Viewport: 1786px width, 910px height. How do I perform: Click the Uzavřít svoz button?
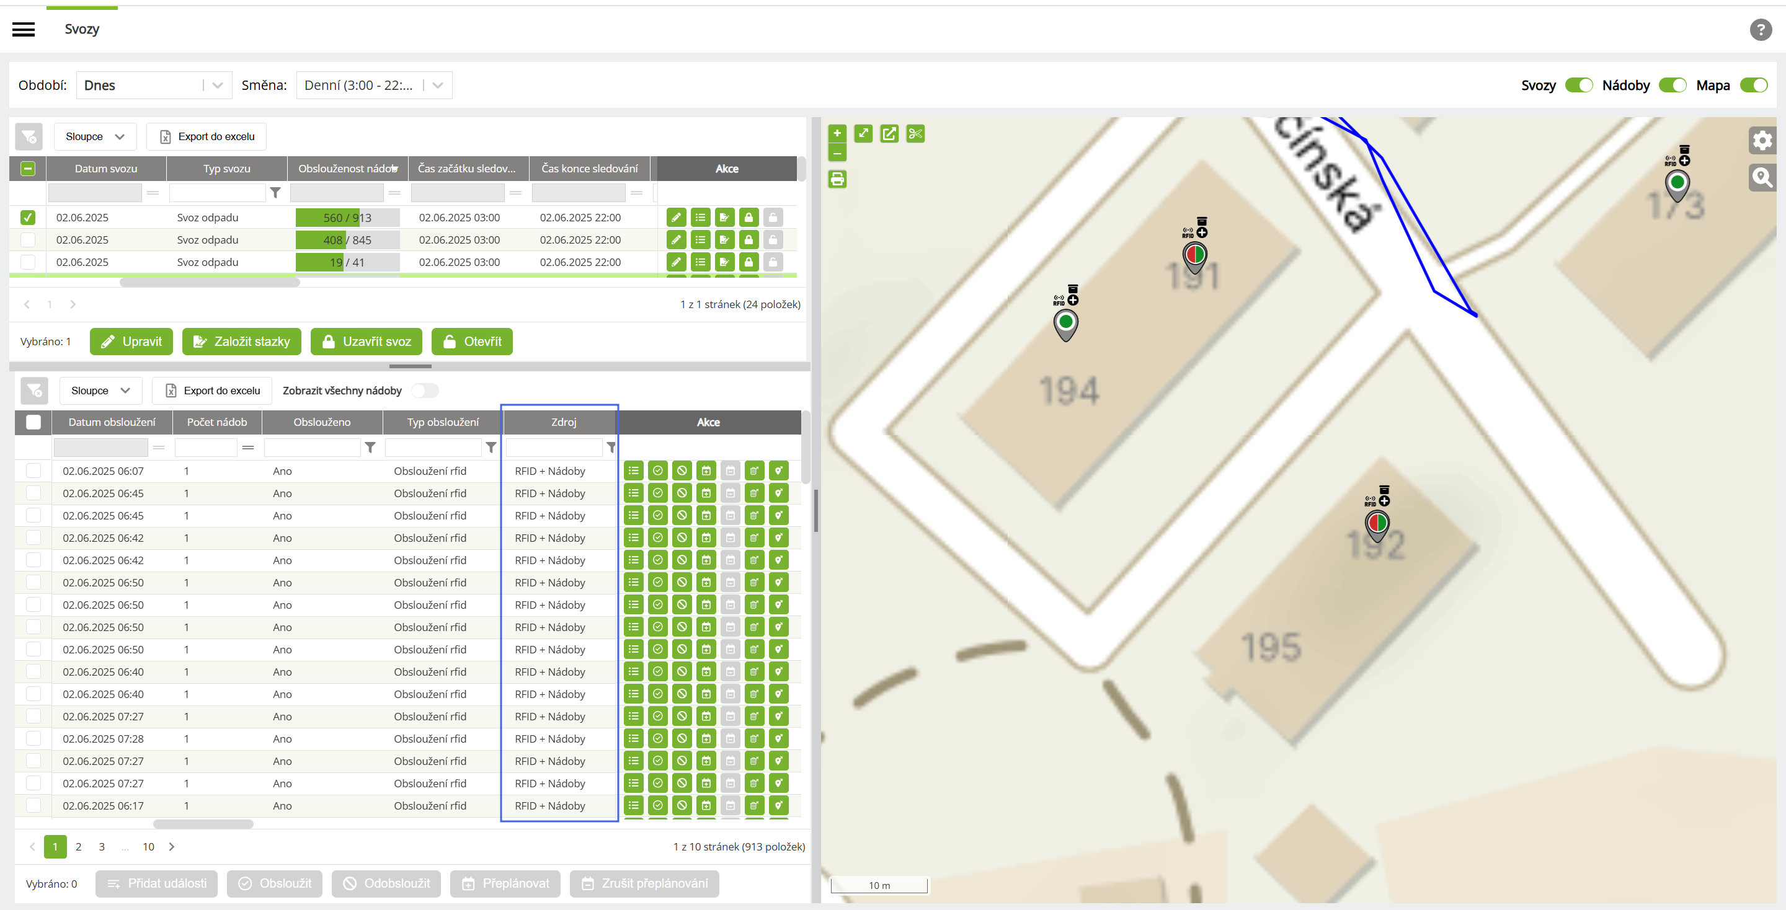coord(366,342)
